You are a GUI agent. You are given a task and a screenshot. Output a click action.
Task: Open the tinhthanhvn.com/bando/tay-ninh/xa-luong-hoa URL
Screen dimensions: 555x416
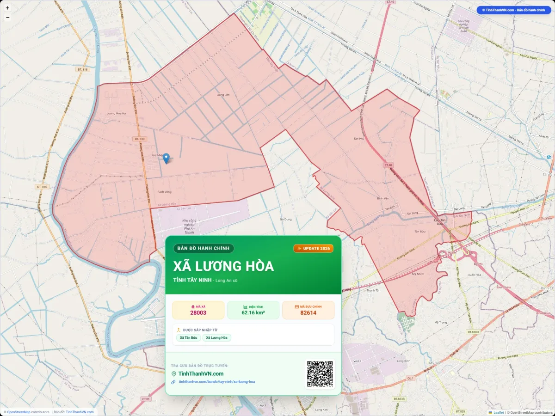point(216,382)
